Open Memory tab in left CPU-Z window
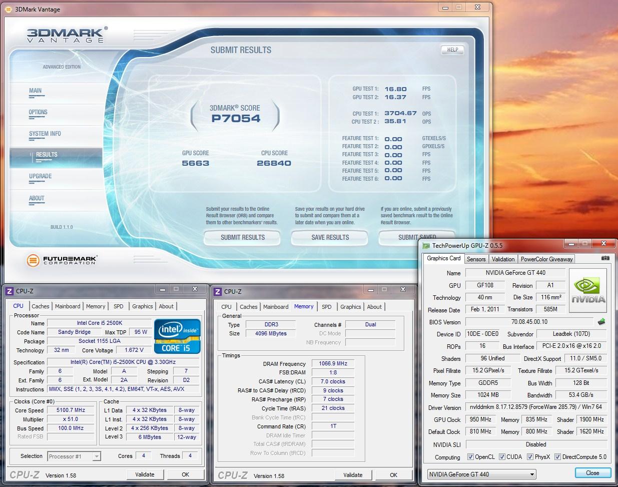This screenshot has height=487, width=618. [96, 306]
